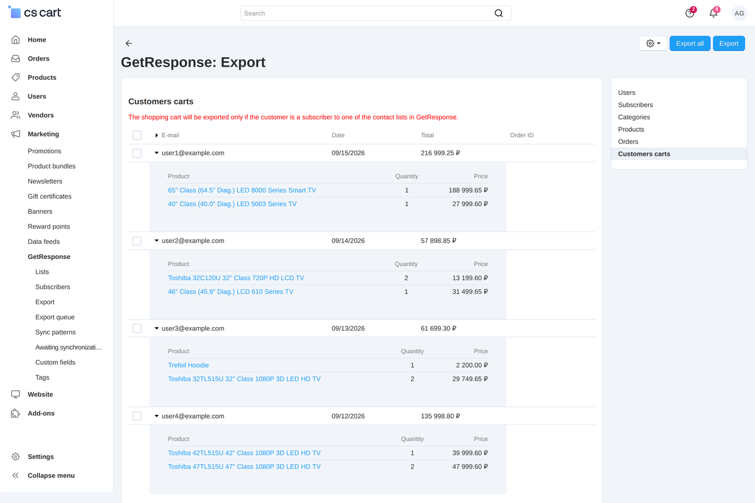The height and width of the screenshot is (503, 755).
Task: Collapse the user2@example.com cart details
Action: pyautogui.click(x=157, y=241)
